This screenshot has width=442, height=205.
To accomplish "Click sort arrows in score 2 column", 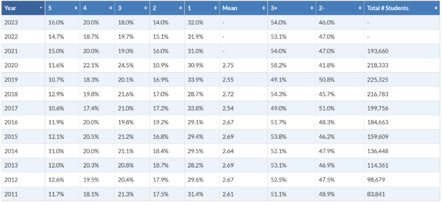I will (180, 8).
